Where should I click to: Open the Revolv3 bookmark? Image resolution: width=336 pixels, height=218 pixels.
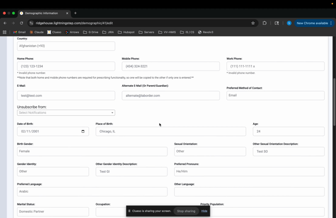(x=206, y=32)
